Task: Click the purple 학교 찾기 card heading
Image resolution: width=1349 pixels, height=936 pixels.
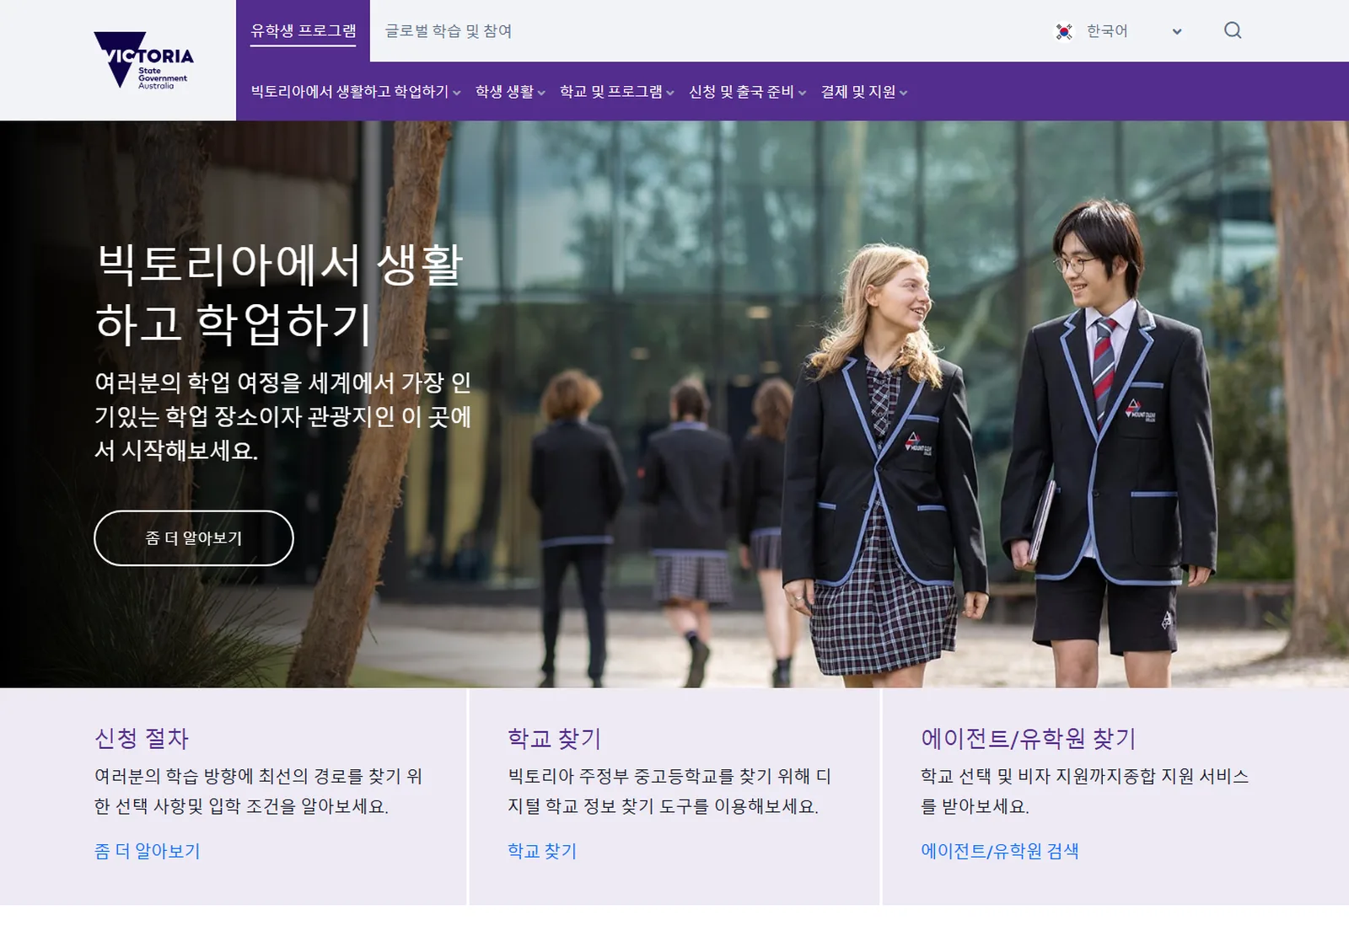Action: coord(554,739)
